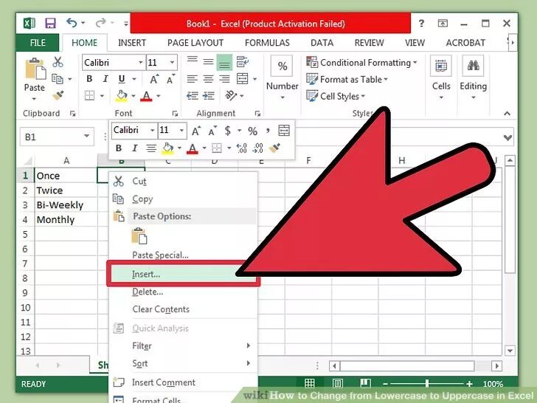Decrease decimal in mini toolbar
This screenshot has height=403, width=537.
click(x=257, y=148)
